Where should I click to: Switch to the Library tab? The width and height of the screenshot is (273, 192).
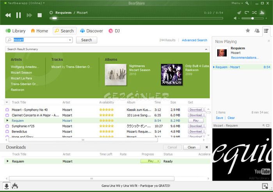16,31
